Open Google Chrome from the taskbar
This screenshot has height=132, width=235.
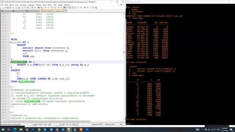39,129
